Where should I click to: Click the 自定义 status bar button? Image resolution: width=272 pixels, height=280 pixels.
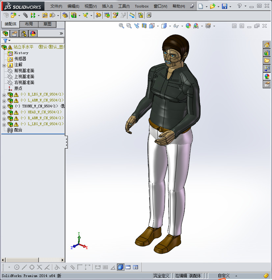(x=224, y=276)
